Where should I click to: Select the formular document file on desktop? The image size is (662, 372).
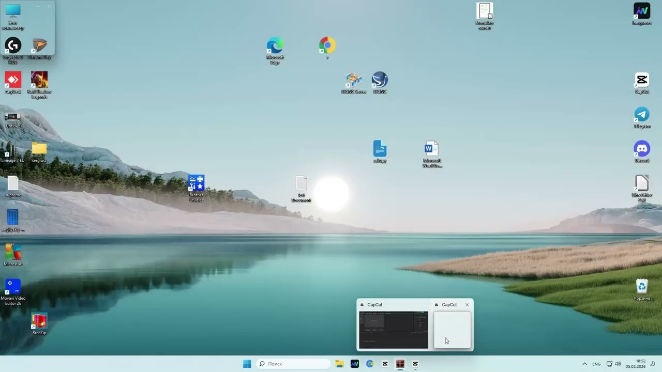click(485, 17)
